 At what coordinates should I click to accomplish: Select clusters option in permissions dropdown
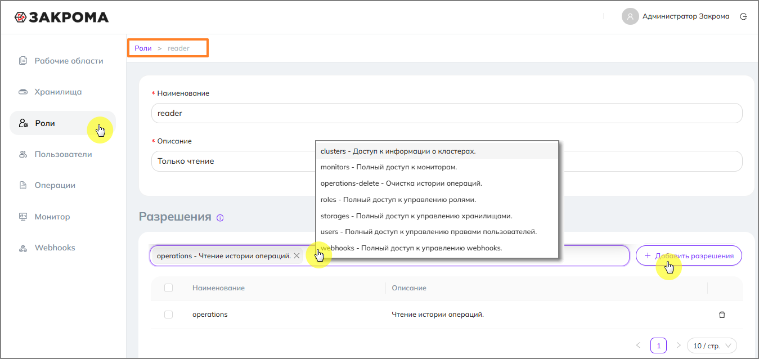[x=398, y=151]
